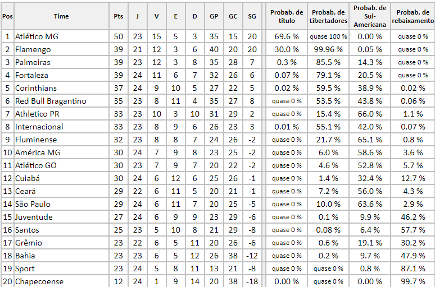The height and width of the screenshot is (287, 435).
Task: Click the 'Probab. de Sul-Americana' header
Action: [370, 16]
